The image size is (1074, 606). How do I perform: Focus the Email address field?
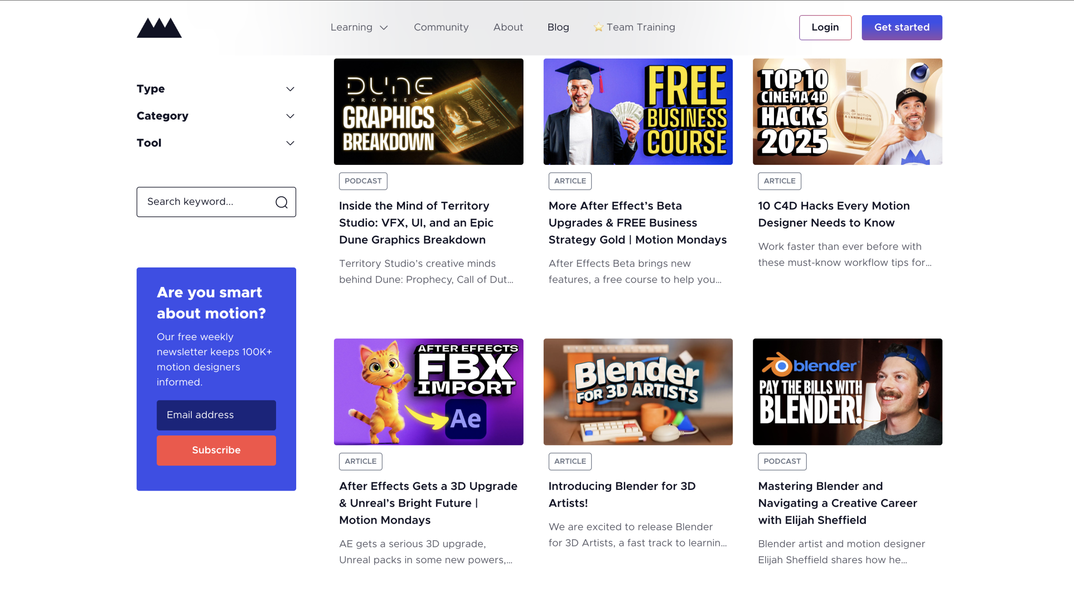[216, 415]
